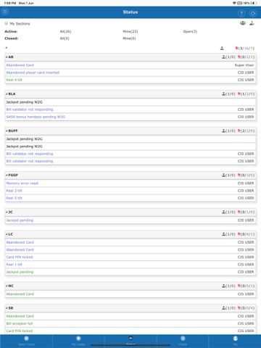Viewport: 261px width, 348px height.
Task: Click the pink task tag icon showing (3/16/7)
Action: (x=236, y=49)
